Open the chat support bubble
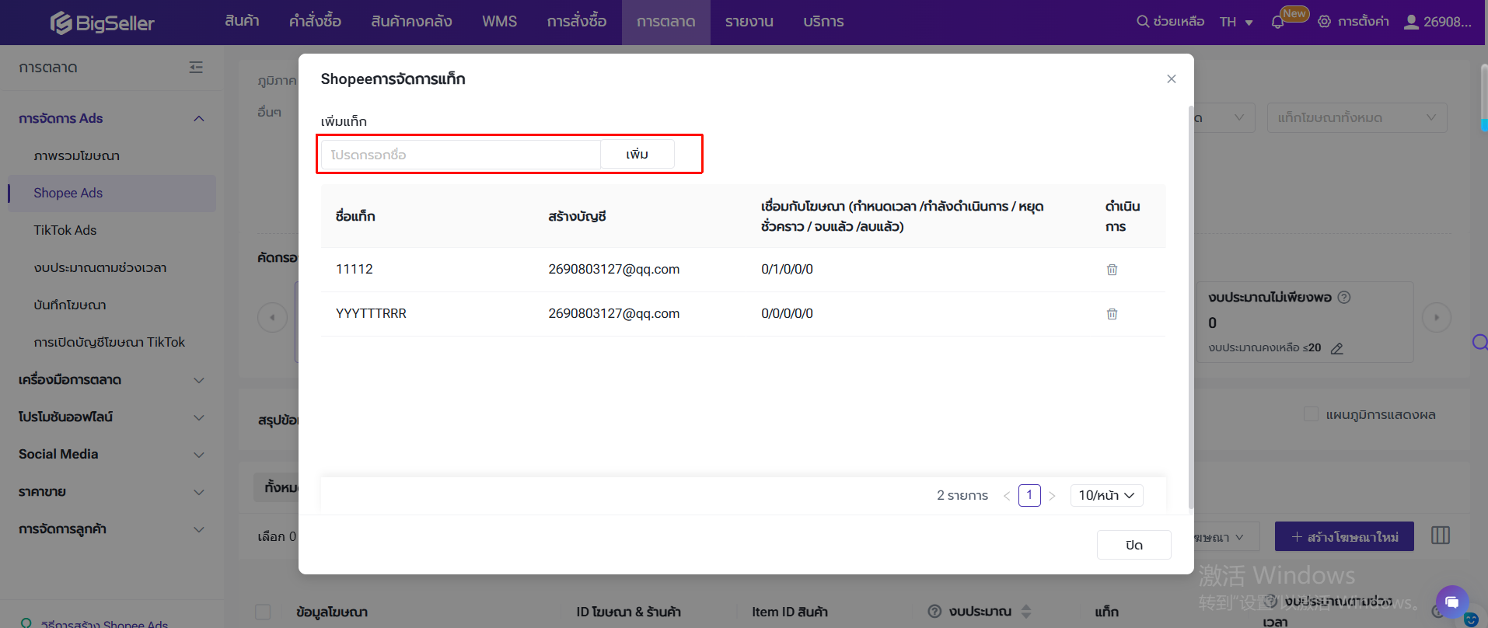 [1451, 602]
